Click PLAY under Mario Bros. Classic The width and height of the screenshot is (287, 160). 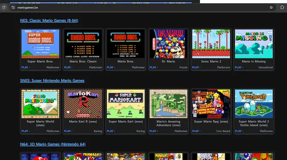tap(68, 67)
